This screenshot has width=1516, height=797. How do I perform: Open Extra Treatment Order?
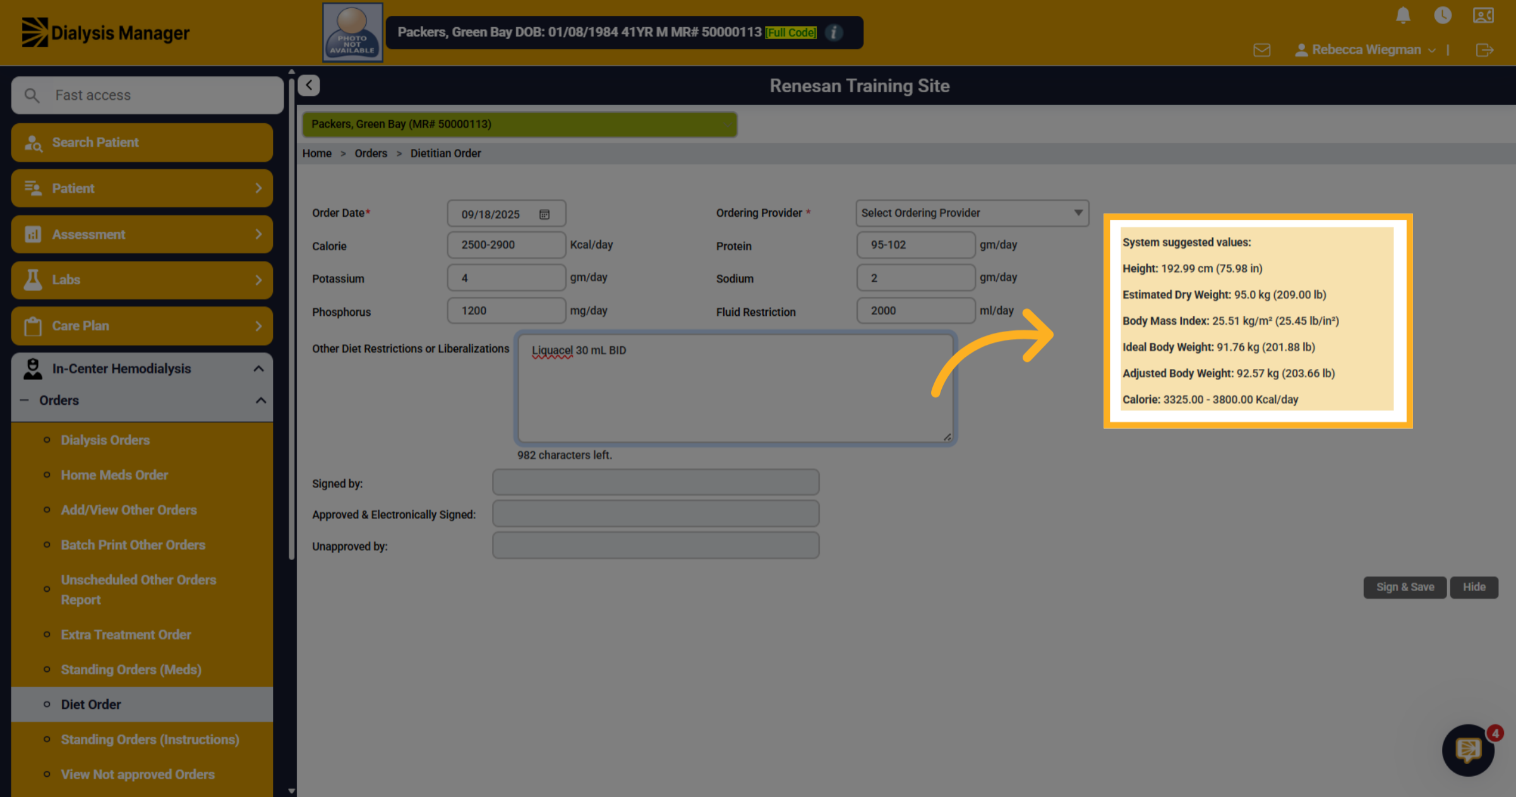126,635
